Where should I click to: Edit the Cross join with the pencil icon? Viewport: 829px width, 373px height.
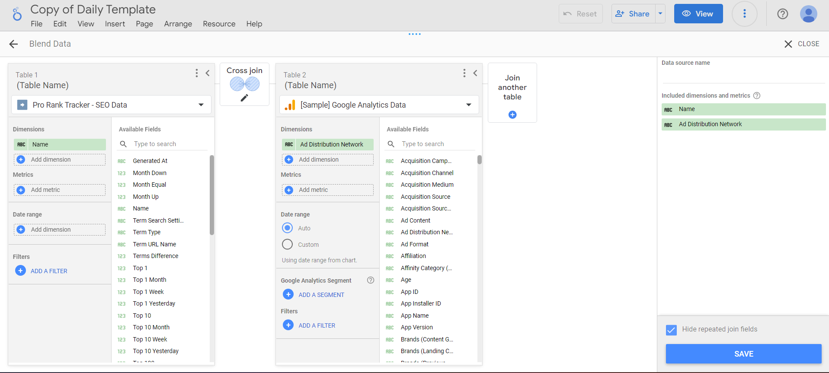coord(244,98)
